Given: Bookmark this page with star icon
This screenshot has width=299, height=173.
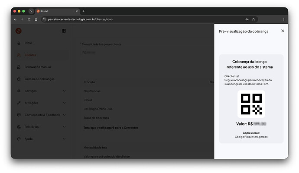Looking at the screenshot, I should (x=253, y=19).
